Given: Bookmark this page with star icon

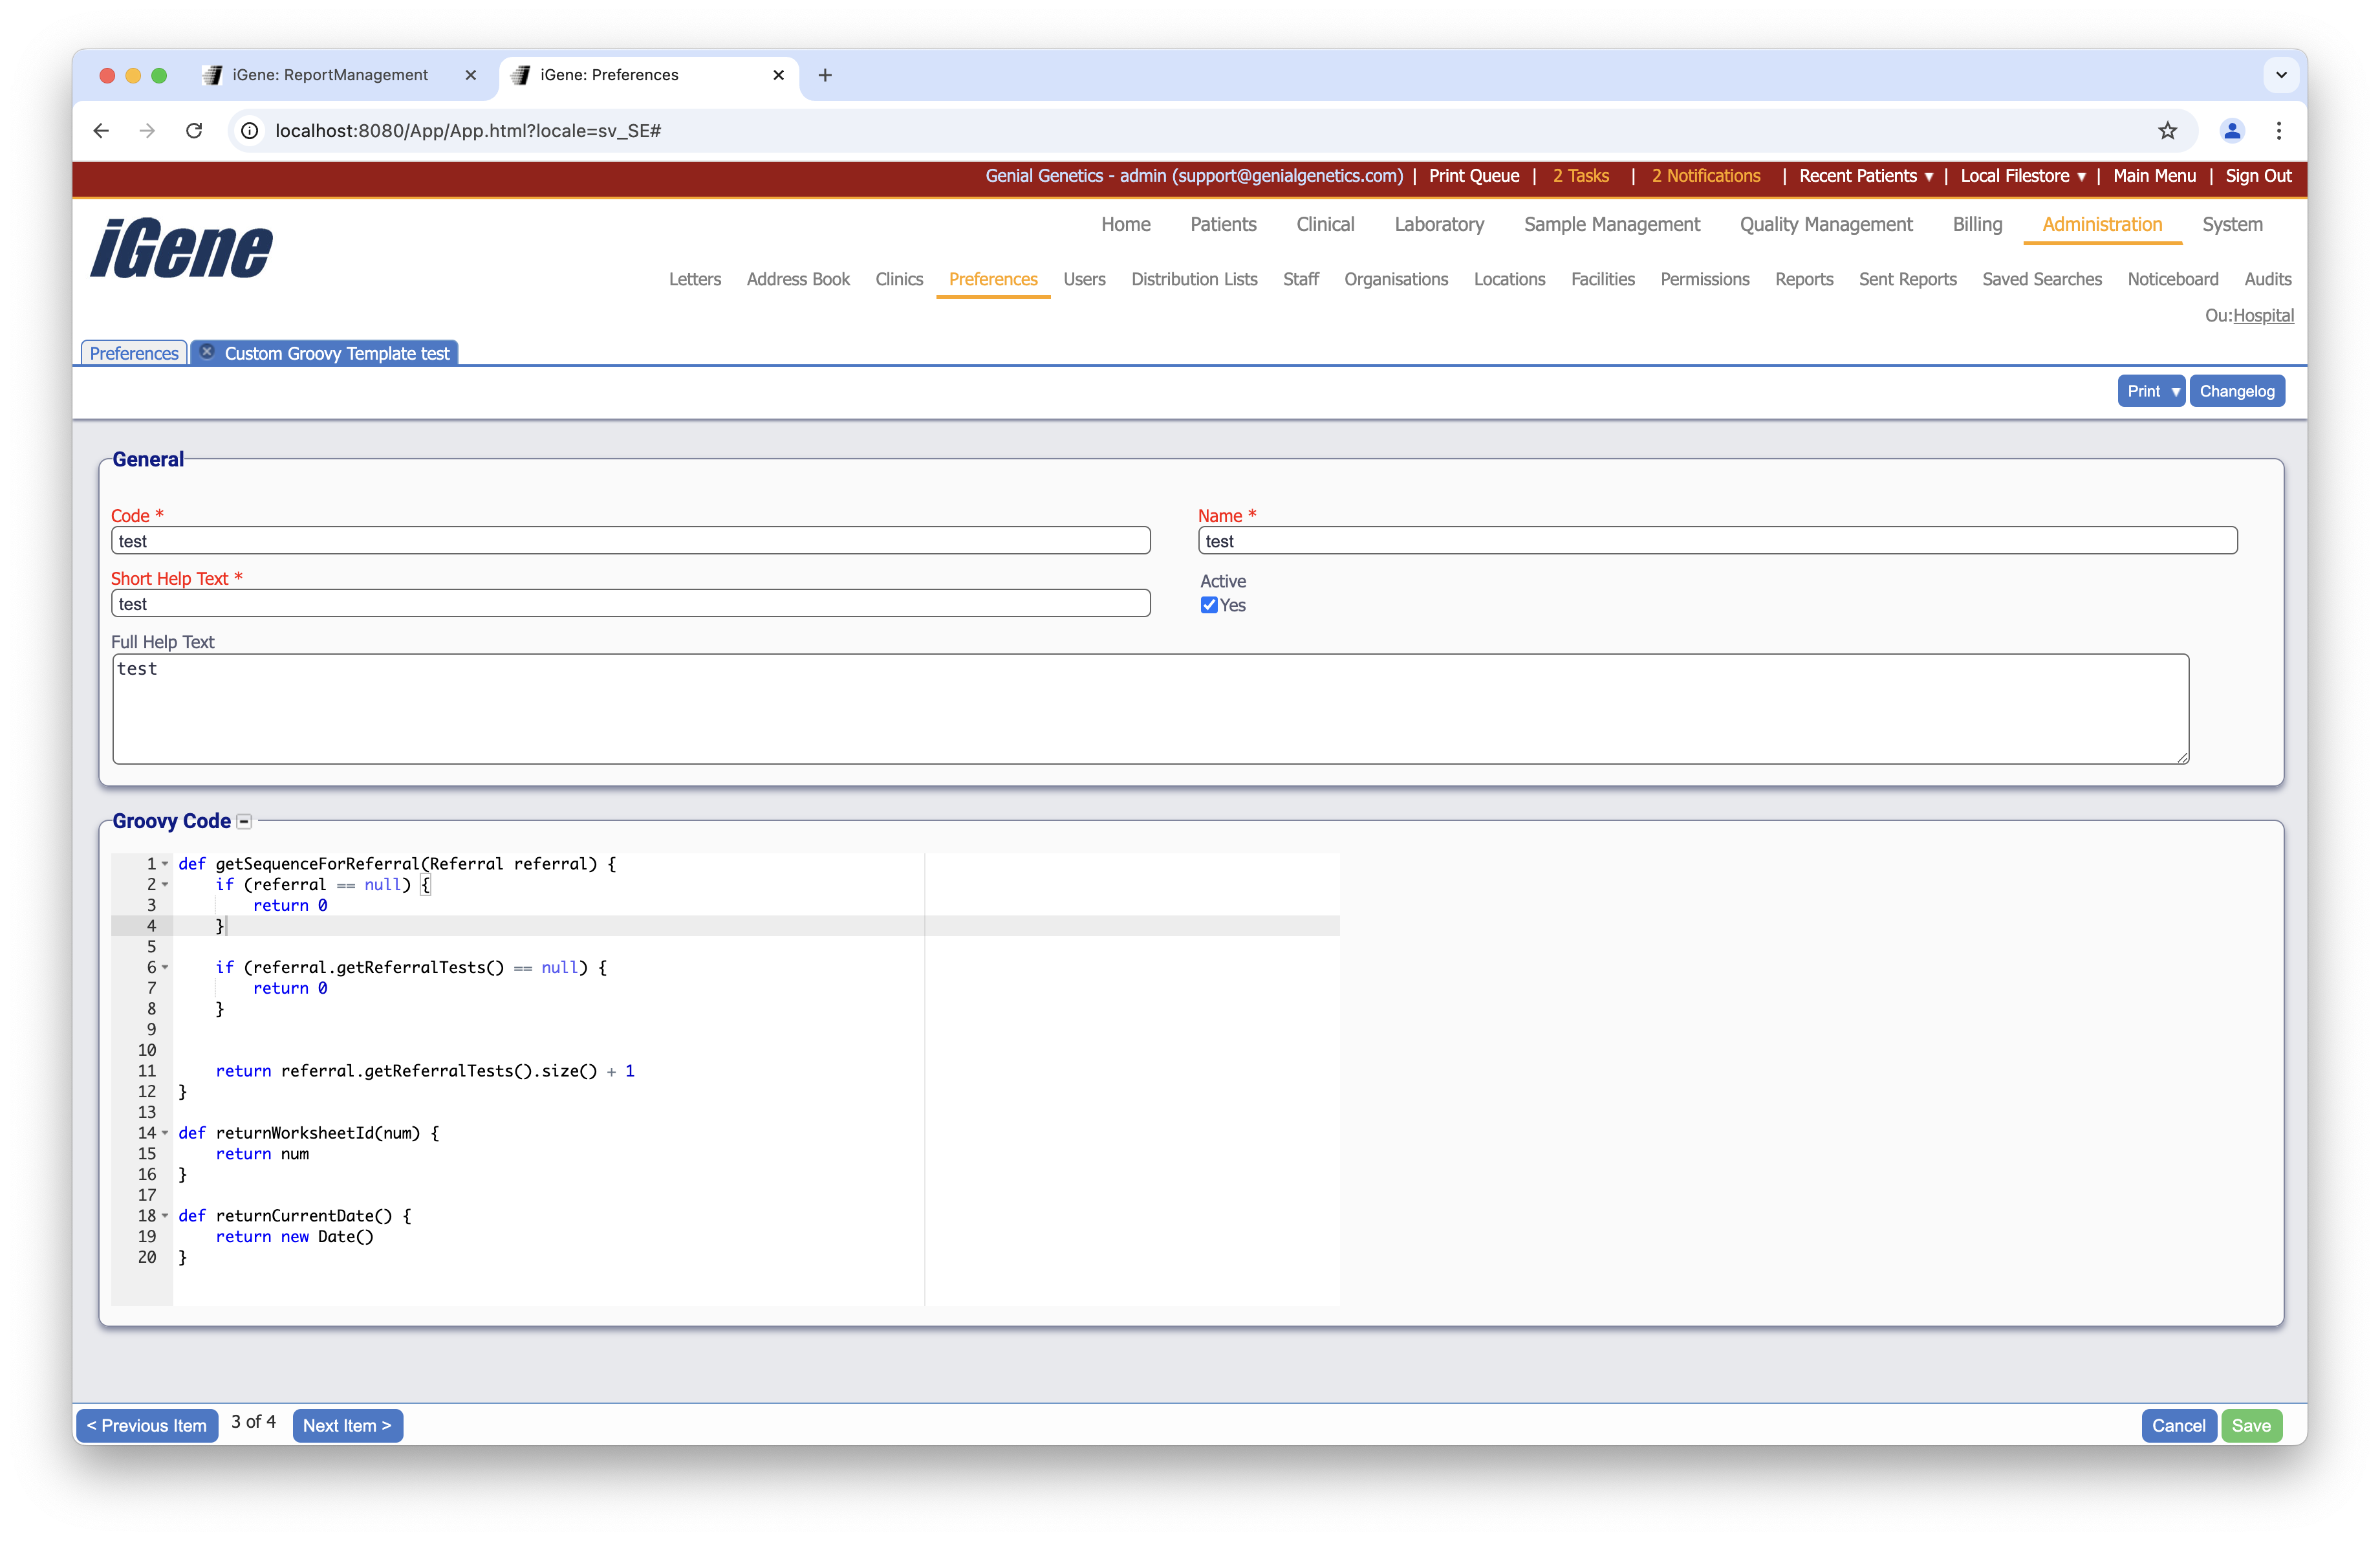Looking at the screenshot, I should point(2167,131).
